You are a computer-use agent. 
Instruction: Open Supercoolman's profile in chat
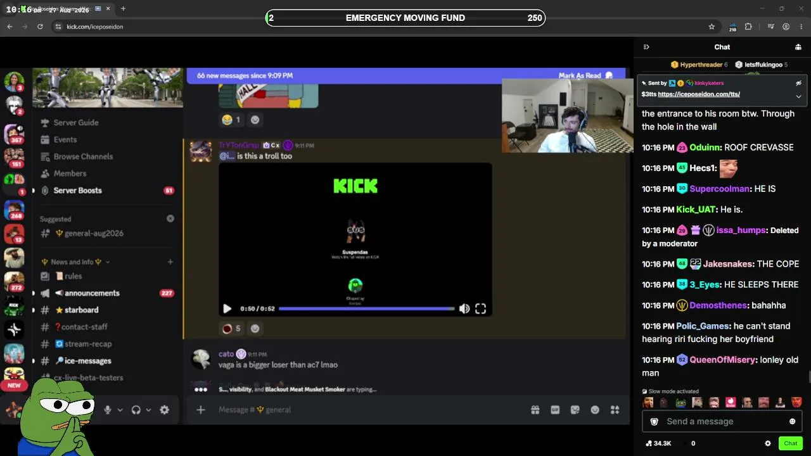tap(719, 189)
